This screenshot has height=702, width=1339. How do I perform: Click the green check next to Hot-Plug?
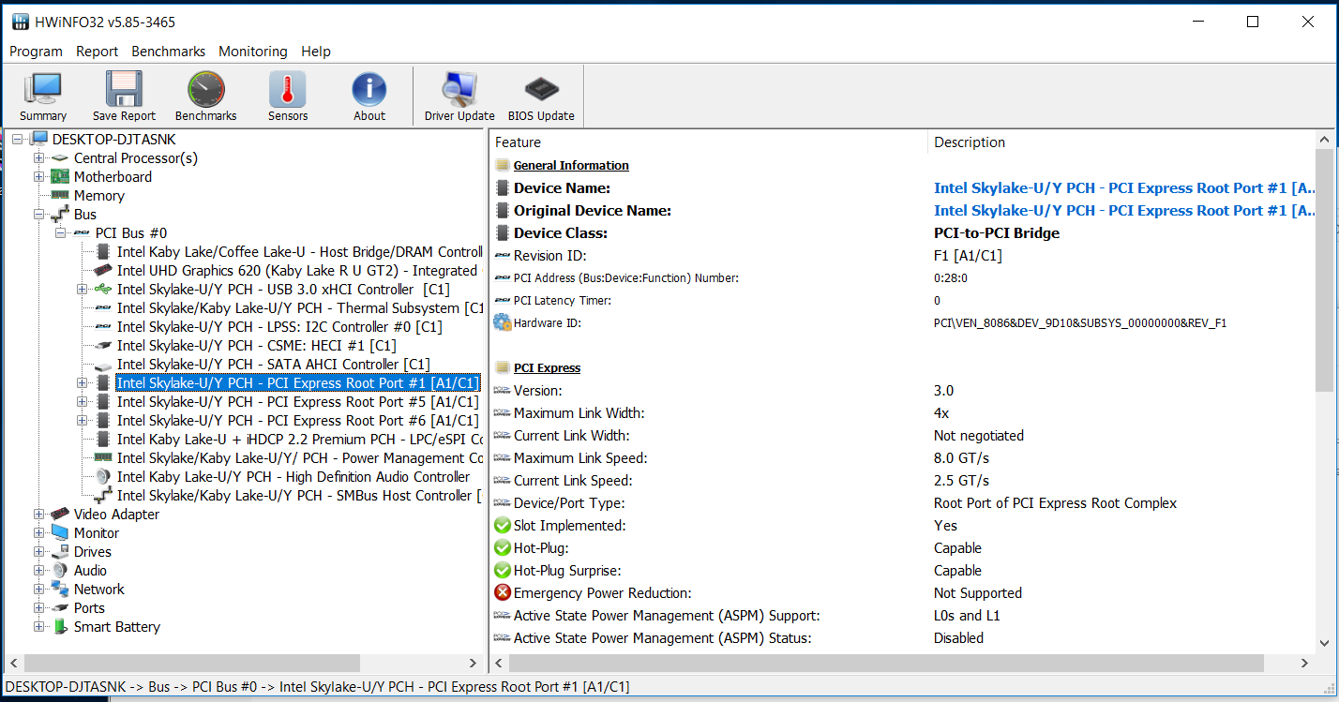(x=502, y=547)
